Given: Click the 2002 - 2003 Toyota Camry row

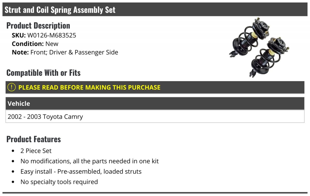Looking at the screenshot, I should 155,116.
